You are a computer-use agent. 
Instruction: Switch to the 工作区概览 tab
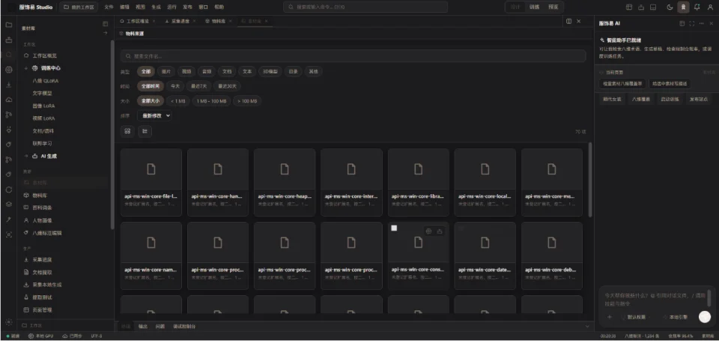point(136,21)
